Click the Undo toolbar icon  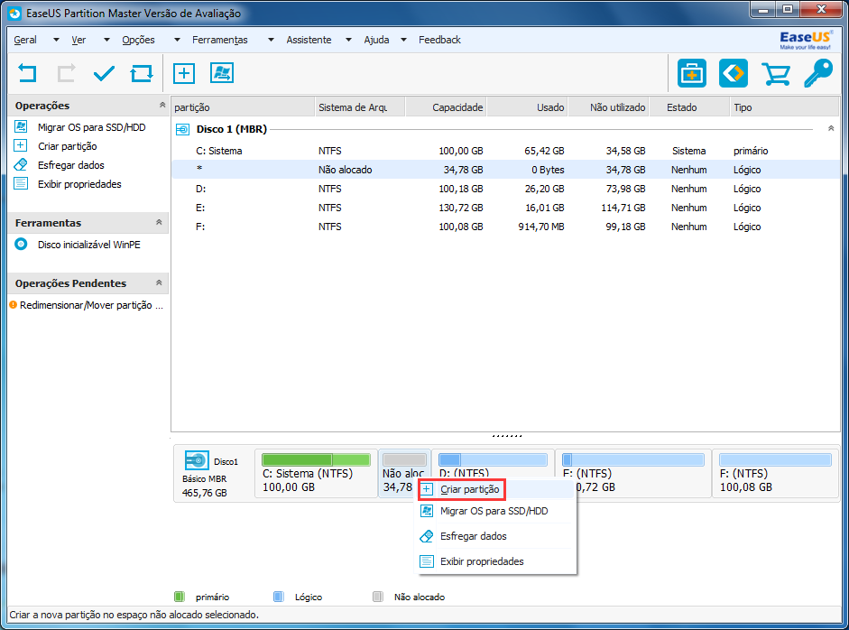coord(27,73)
